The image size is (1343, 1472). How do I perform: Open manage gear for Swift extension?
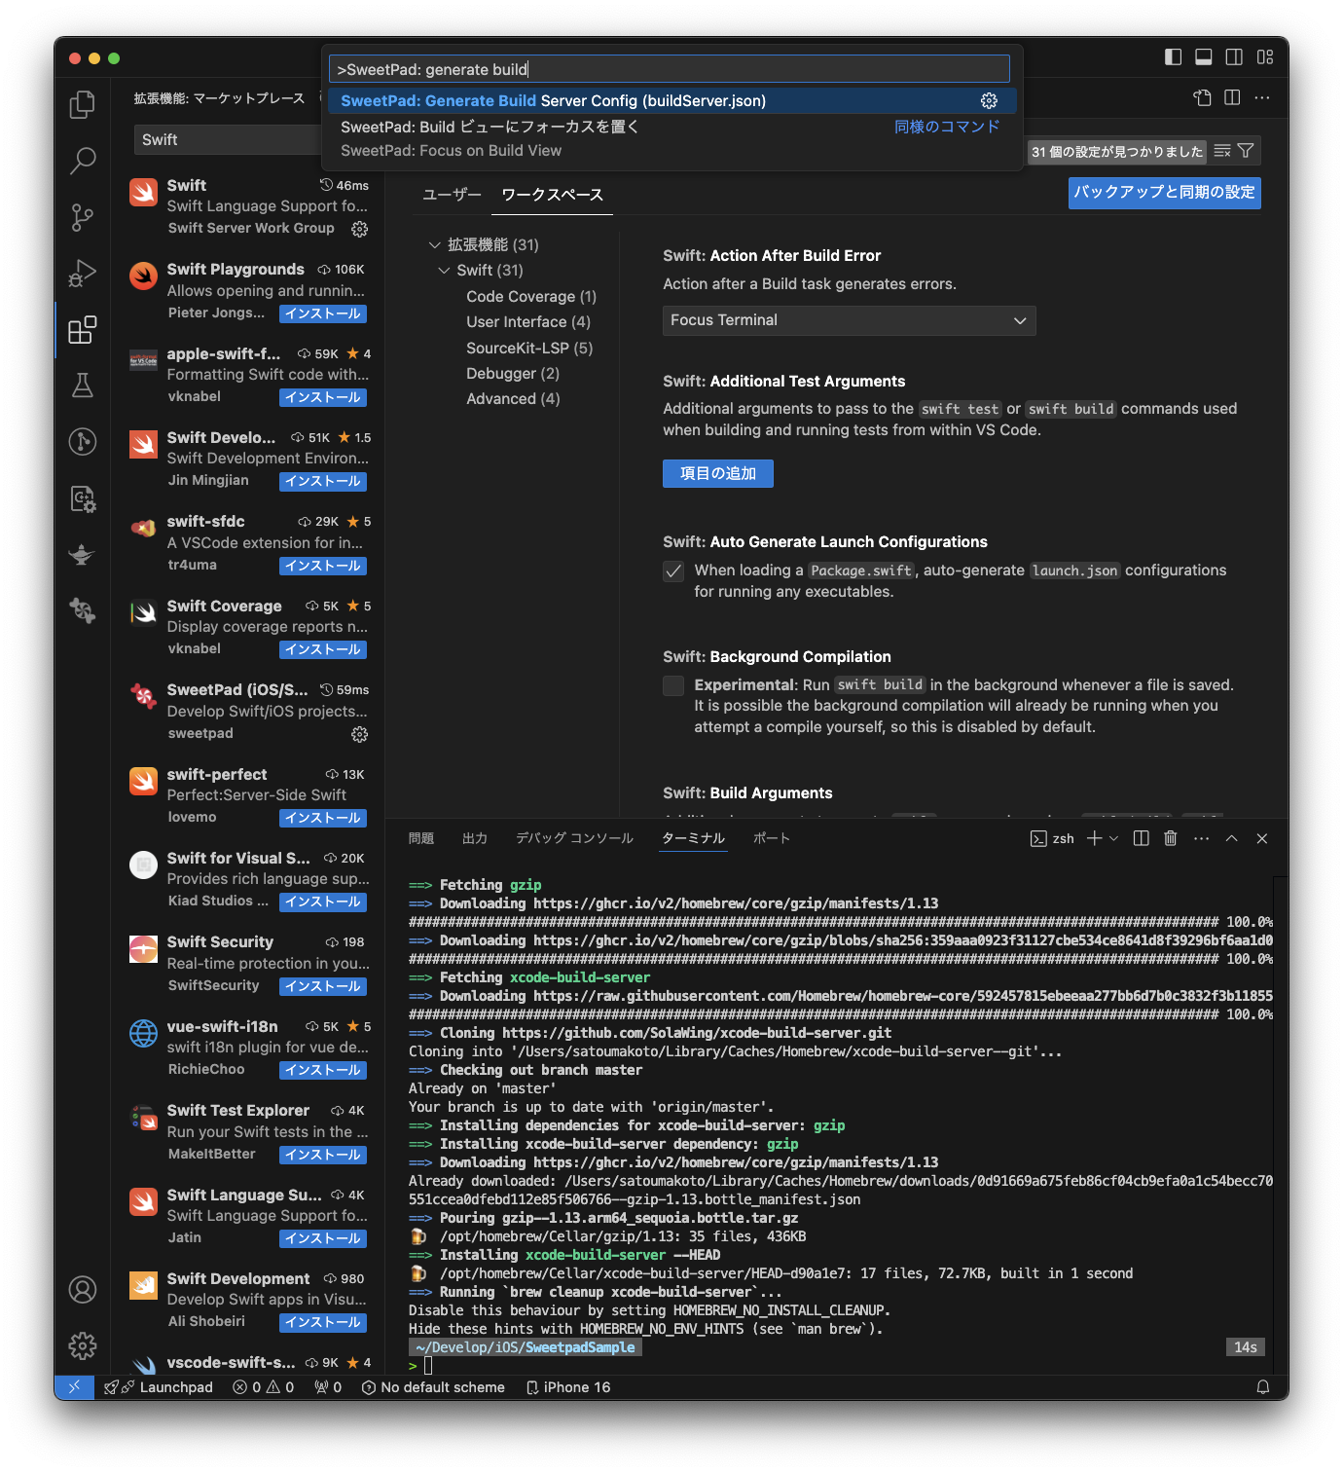359,229
